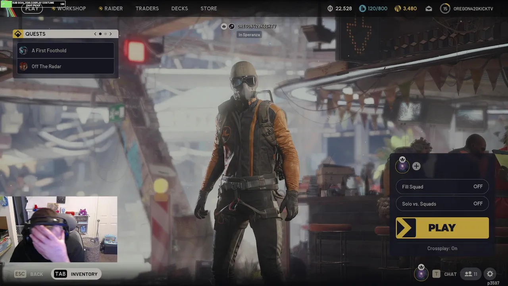Go to next quests page with right arrow
This screenshot has width=508, height=286.
point(111,34)
